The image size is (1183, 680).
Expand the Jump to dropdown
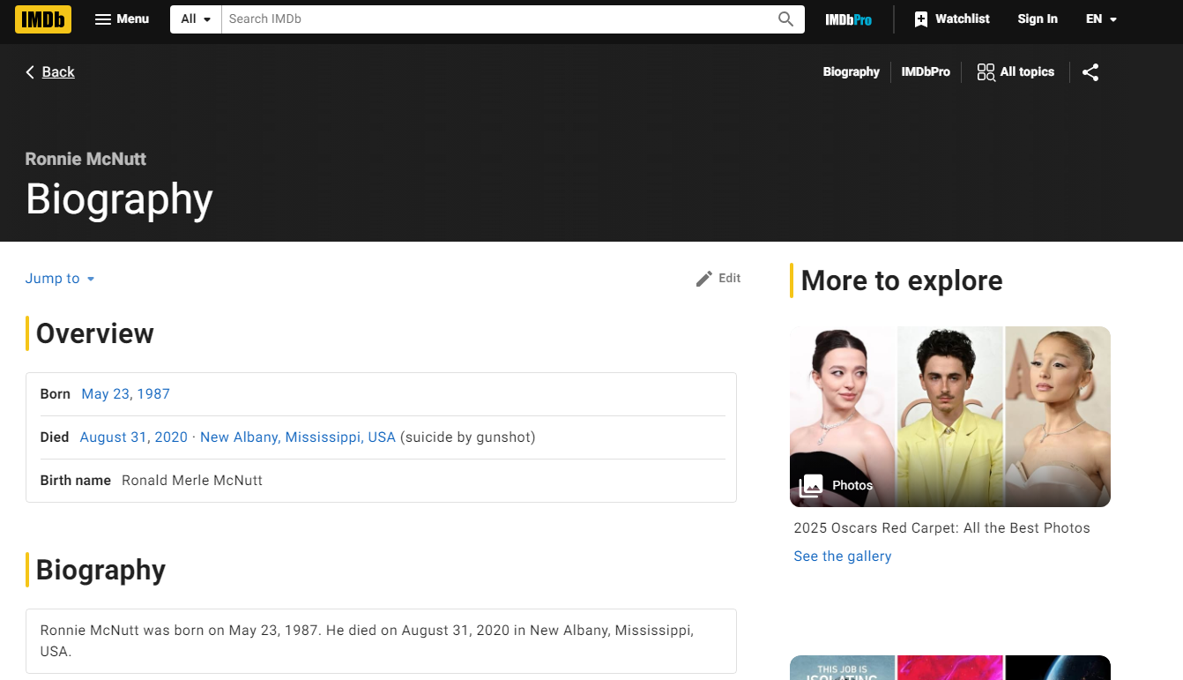[60, 279]
